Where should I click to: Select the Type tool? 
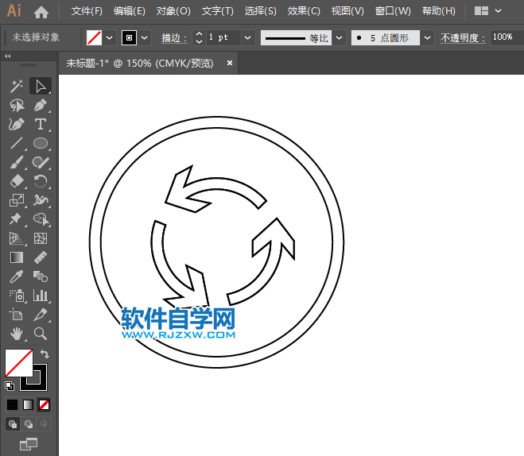pos(41,124)
